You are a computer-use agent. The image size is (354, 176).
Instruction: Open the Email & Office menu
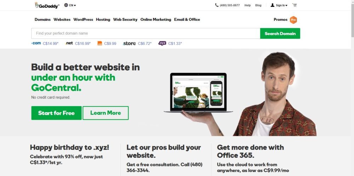tap(187, 19)
